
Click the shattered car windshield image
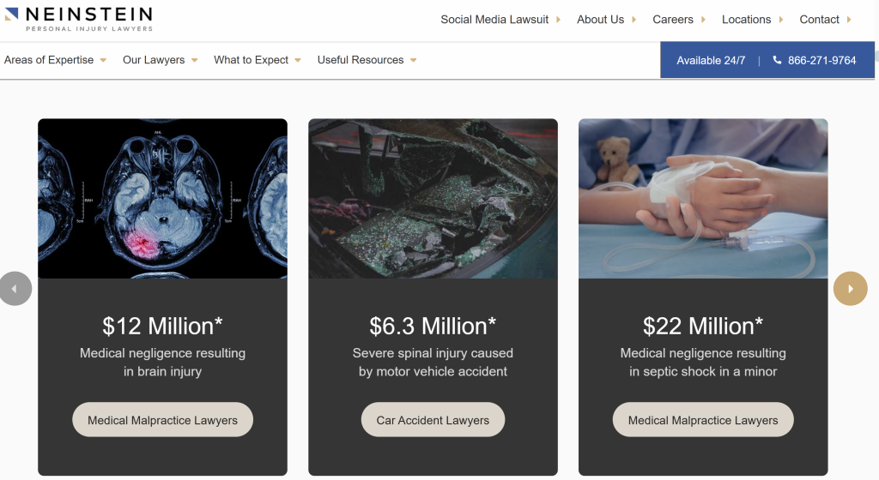pos(433,198)
